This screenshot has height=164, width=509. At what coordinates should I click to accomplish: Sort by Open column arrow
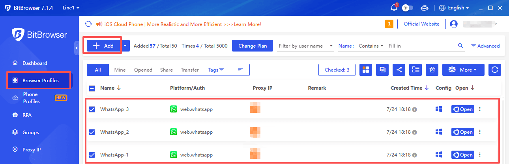[472, 88]
